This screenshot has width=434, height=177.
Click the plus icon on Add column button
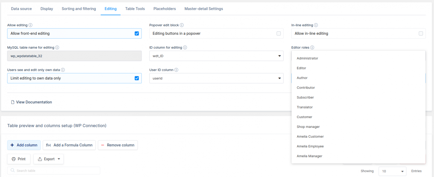tap(12, 145)
